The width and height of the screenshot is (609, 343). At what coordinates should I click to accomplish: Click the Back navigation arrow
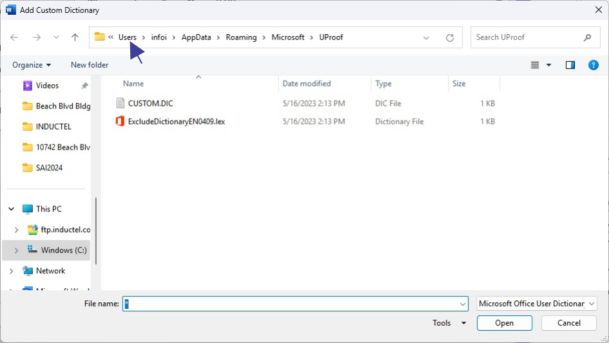(14, 37)
